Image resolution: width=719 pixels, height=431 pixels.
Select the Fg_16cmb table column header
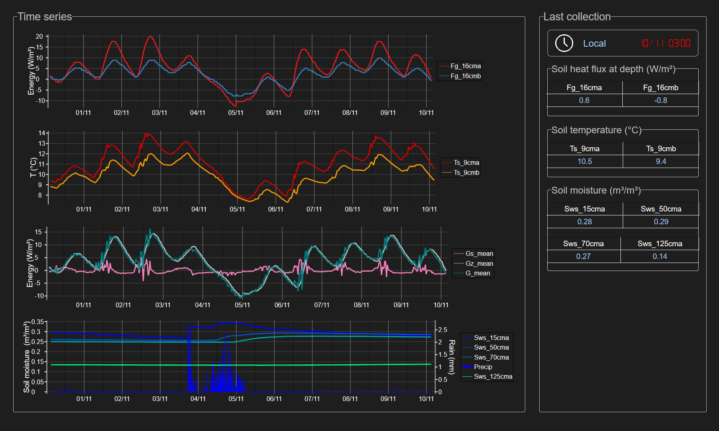660,88
